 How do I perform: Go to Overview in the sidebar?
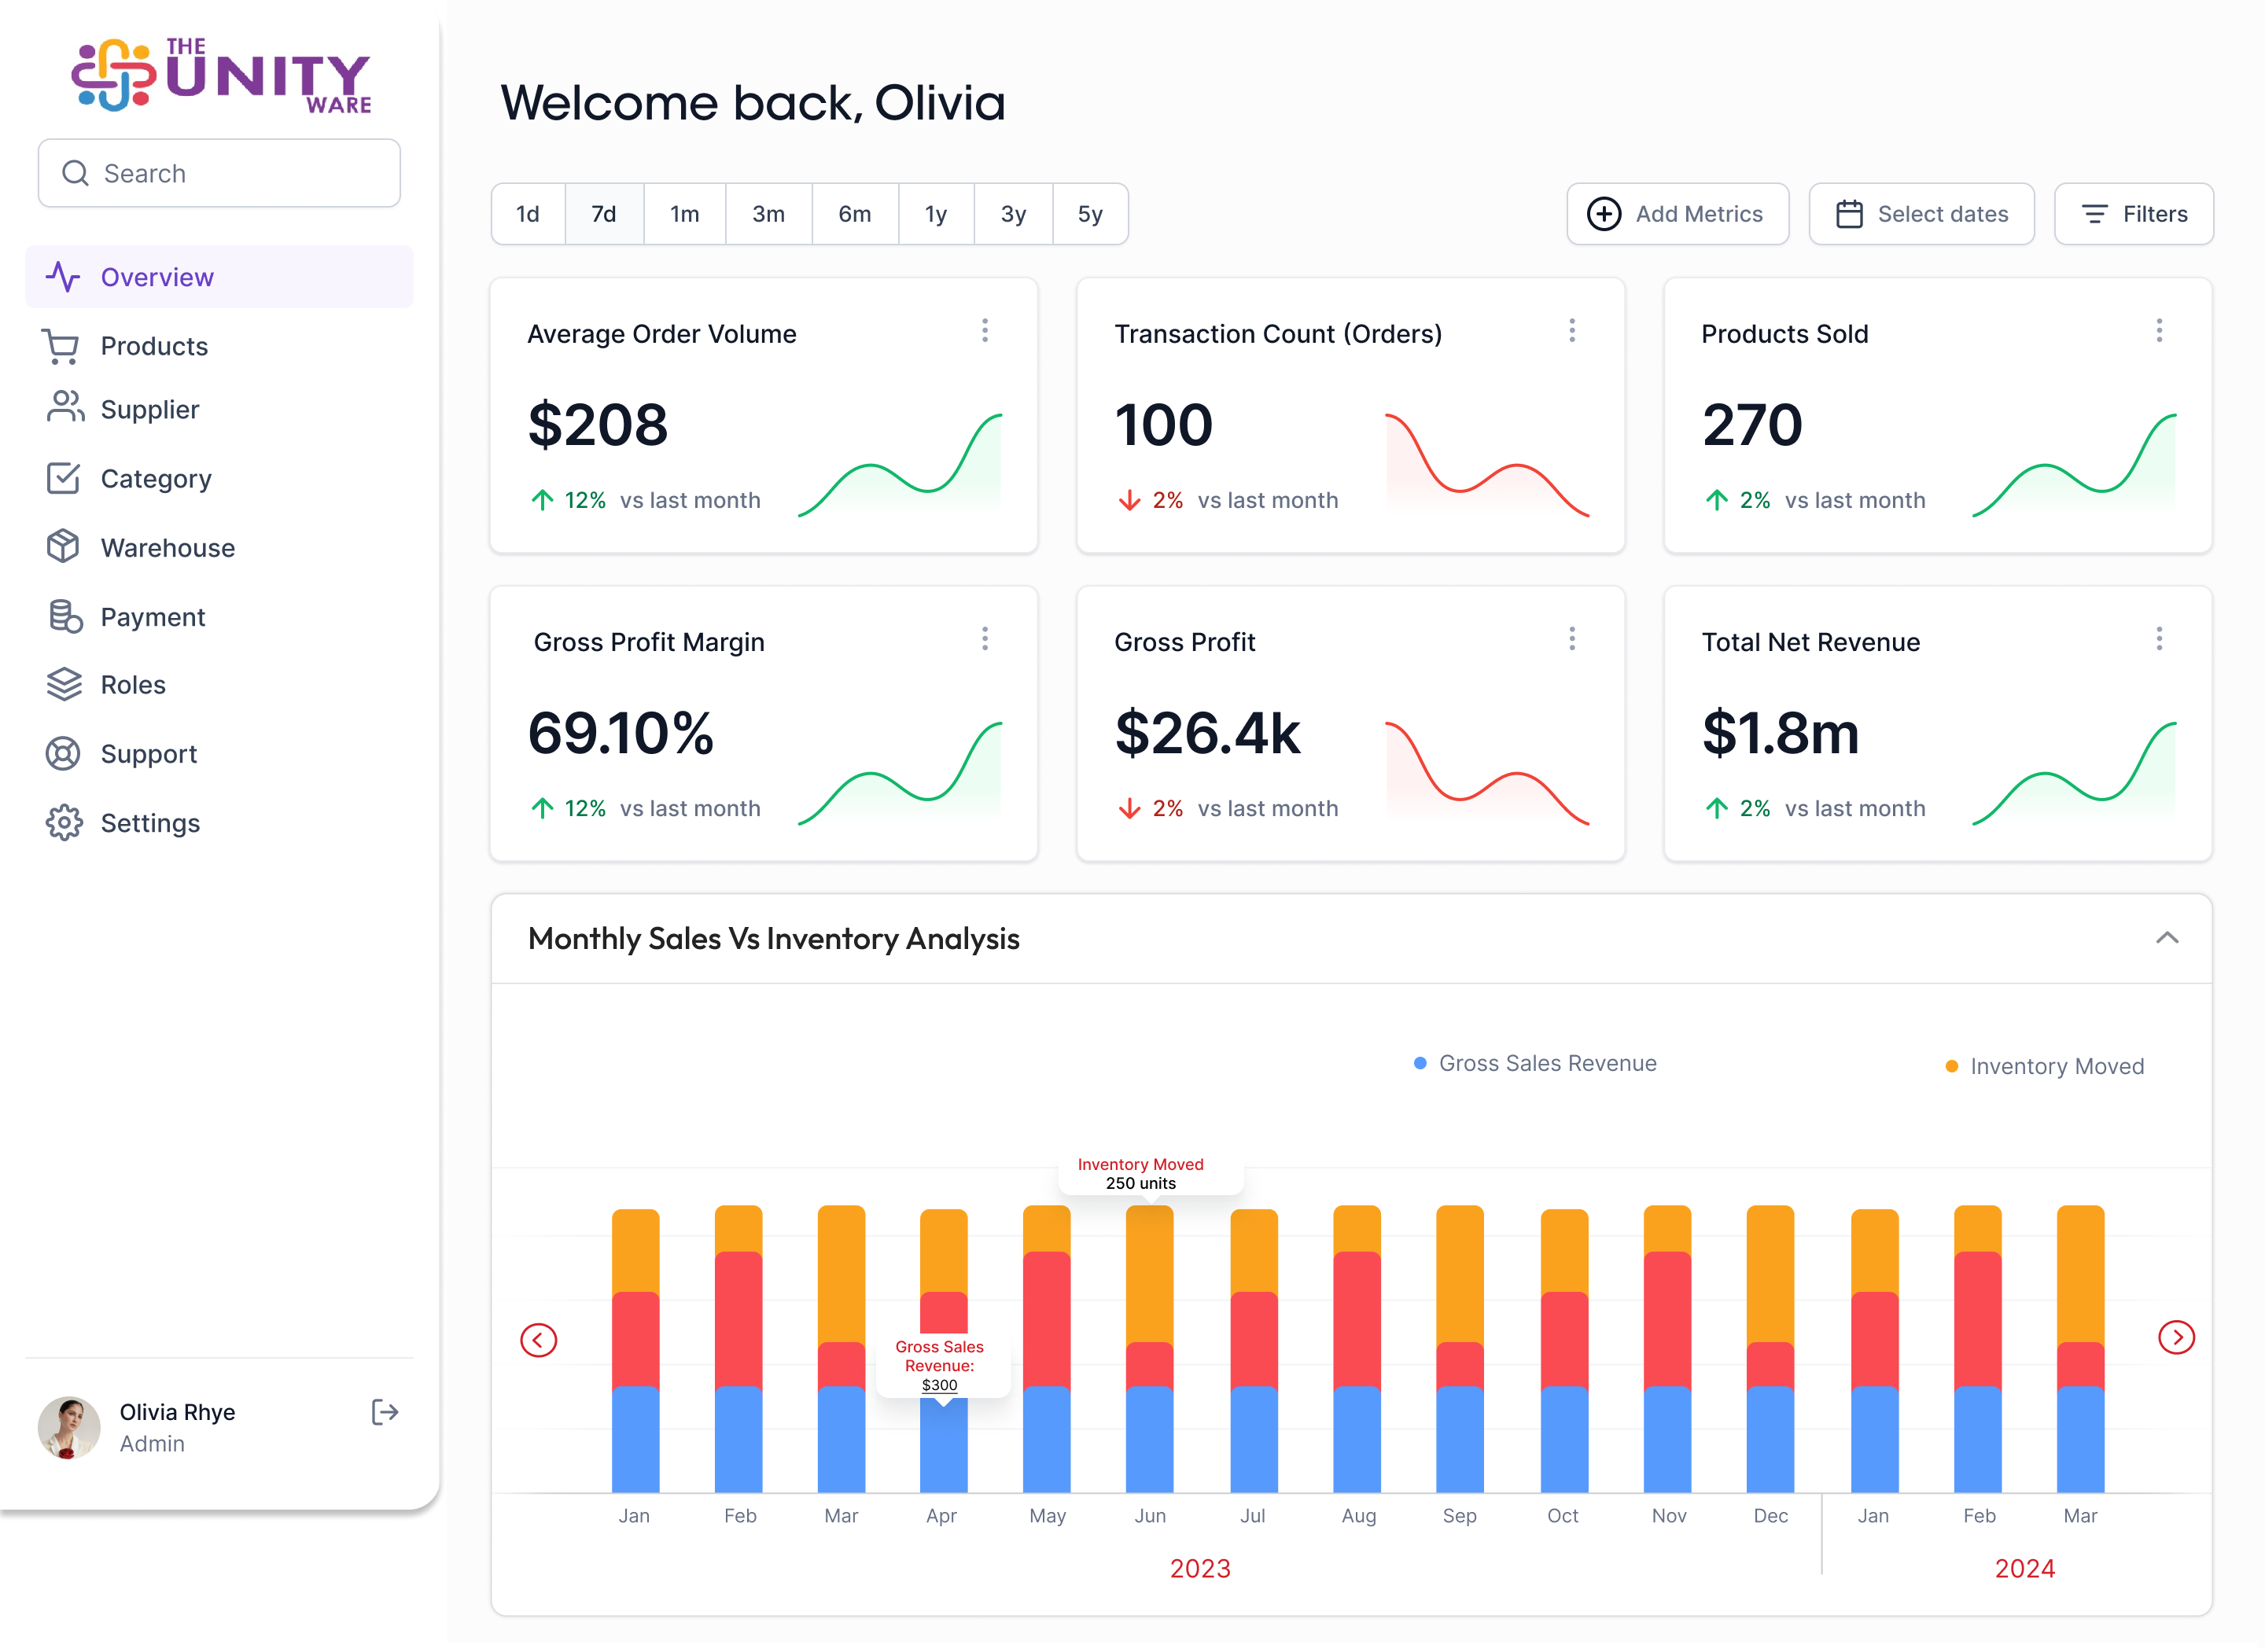(x=157, y=278)
